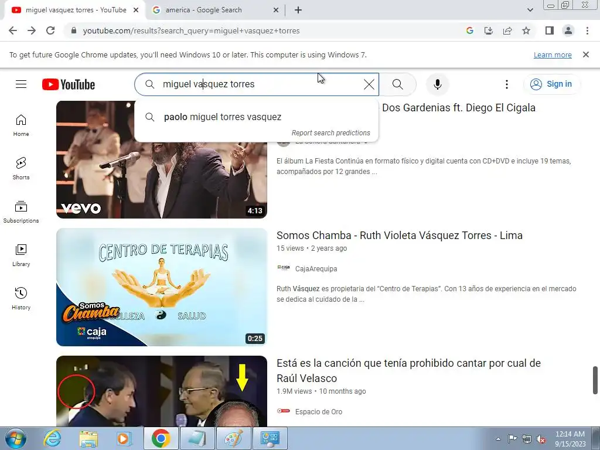
Task: Click the YouTube logo
Action: coord(69,84)
